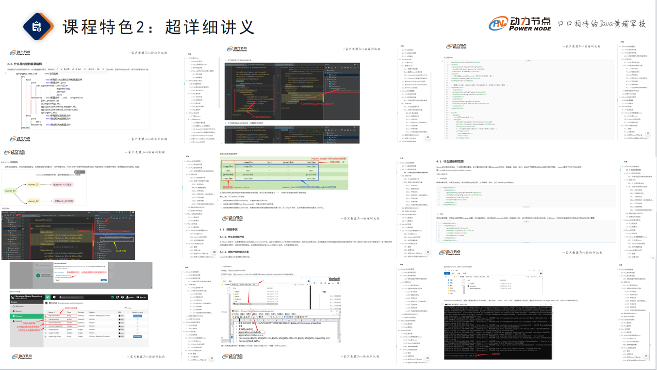Select the Disable anonymous access radio option
657x370 pixels.
56,277
